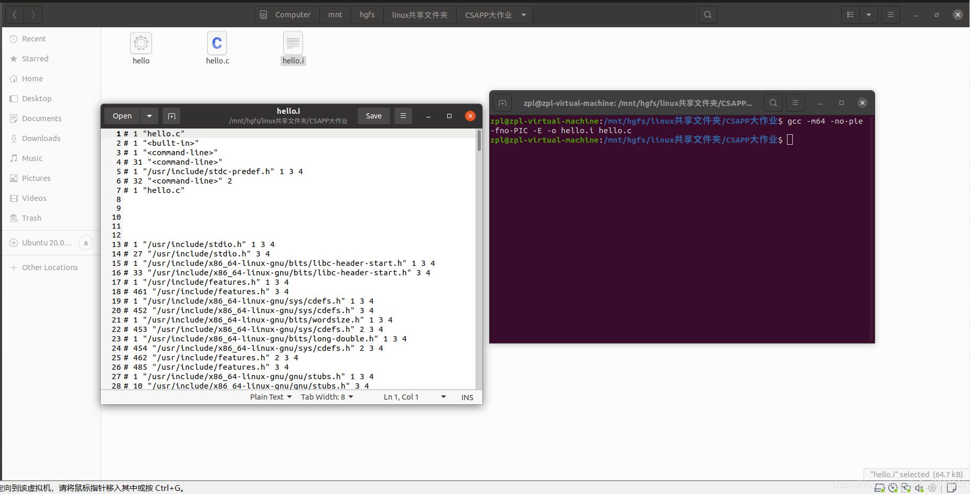Open the file manager hamburger menu
Image resolution: width=970 pixels, height=494 pixels.
pos(890,15)
